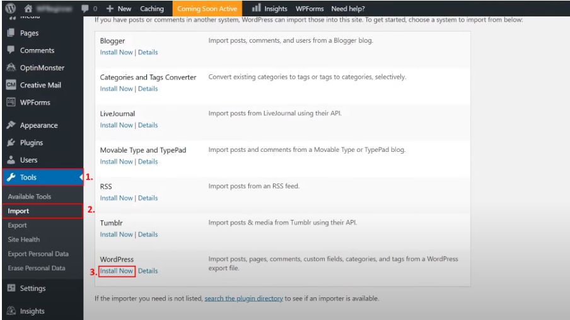Click the Insights bar chart icon in admin bar

(x=256, y=8)
